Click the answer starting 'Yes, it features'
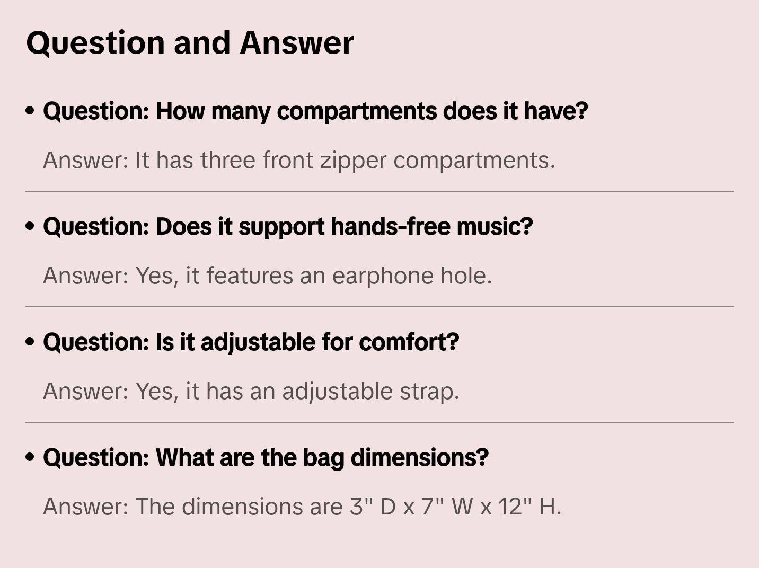 coord(267,276)
